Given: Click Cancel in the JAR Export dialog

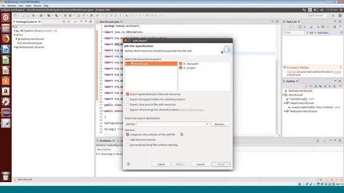Looking at the screenshot, I should pos(200,165).
